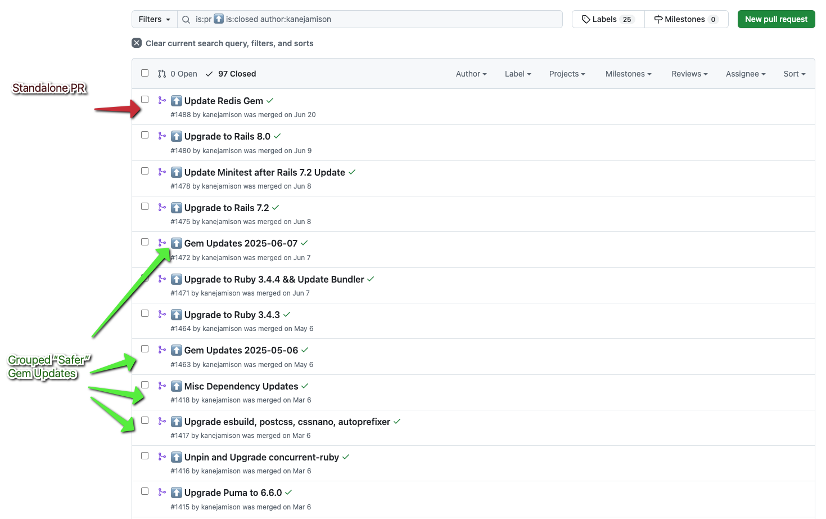Select the checkbox for Upgrade to Rails 8.0
The width and height of the screenshot is (826, 519).
(x=145, y=135)
